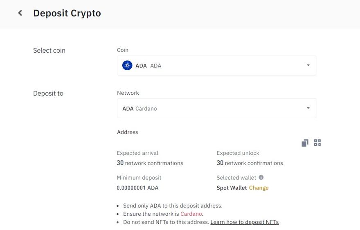Click the Deposit Crypto heading
Viewport: 360px width, 230px height.
point(67,13)
